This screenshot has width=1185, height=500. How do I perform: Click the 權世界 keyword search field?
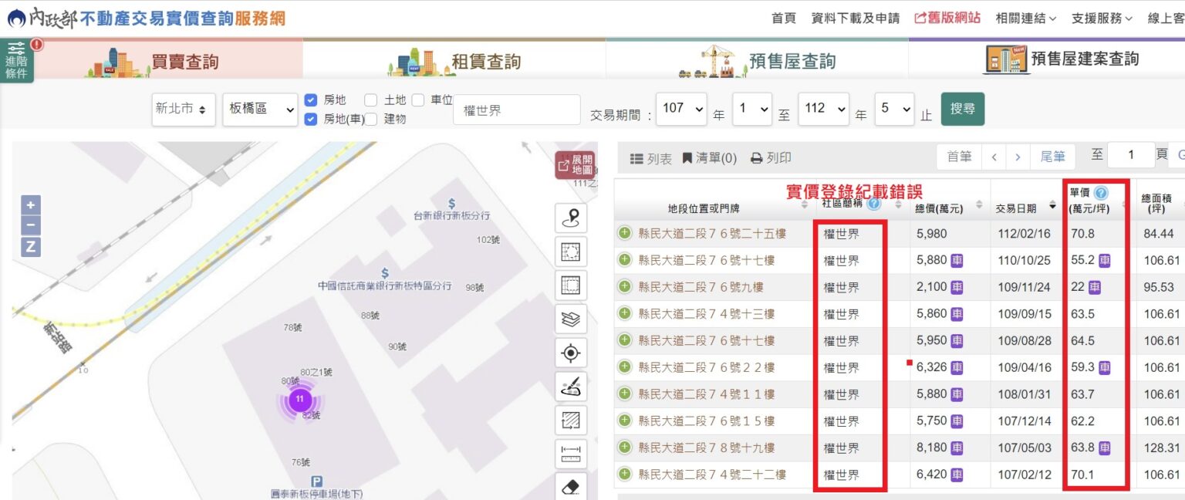517,110
